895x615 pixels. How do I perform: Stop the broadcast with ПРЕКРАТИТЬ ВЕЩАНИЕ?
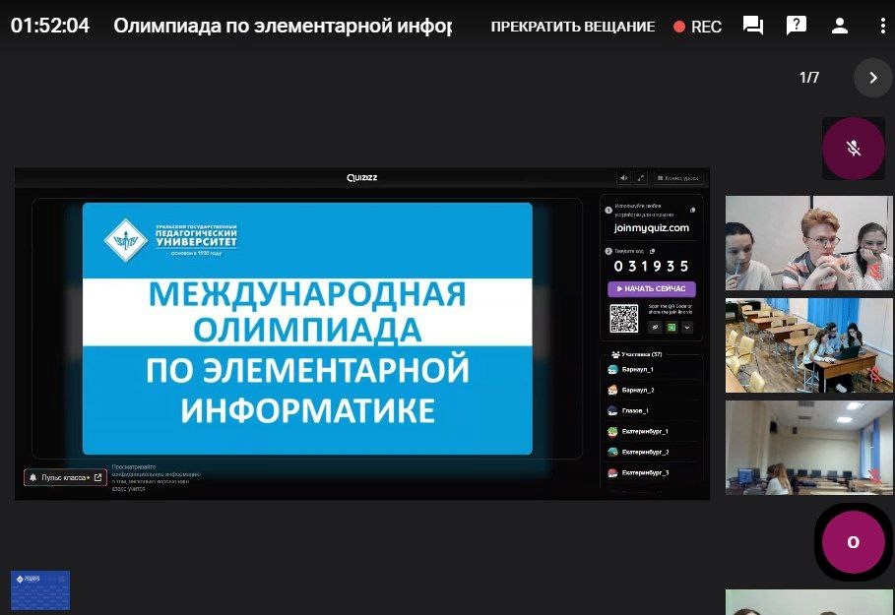pos(572,27)
